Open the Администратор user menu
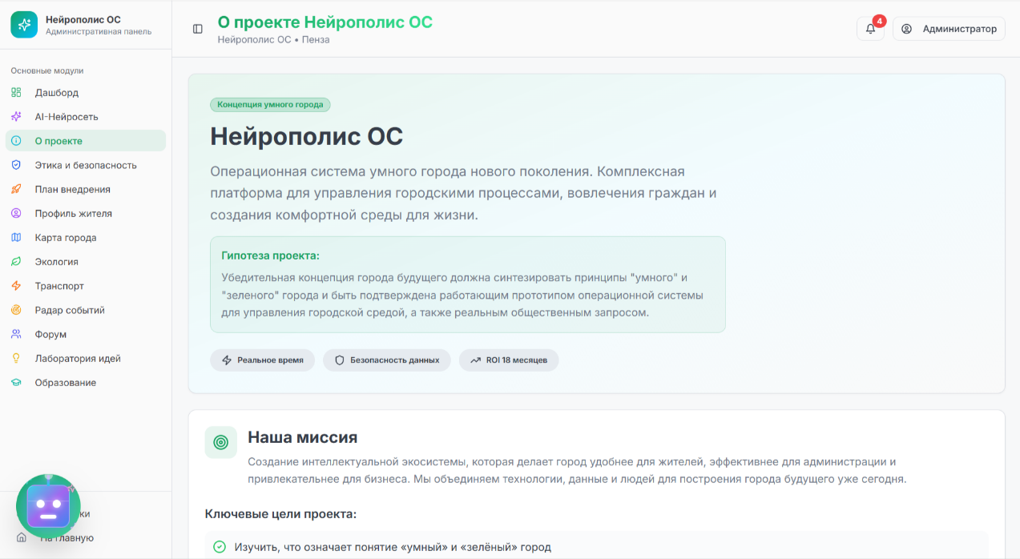 point(949,29)
